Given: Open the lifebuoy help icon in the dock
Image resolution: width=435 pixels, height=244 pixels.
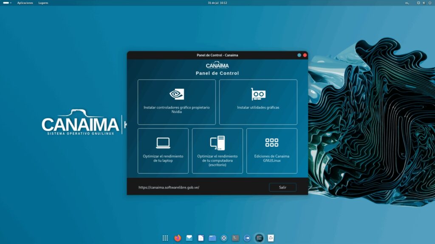Looking at the screenshot, I should [224, 238].
